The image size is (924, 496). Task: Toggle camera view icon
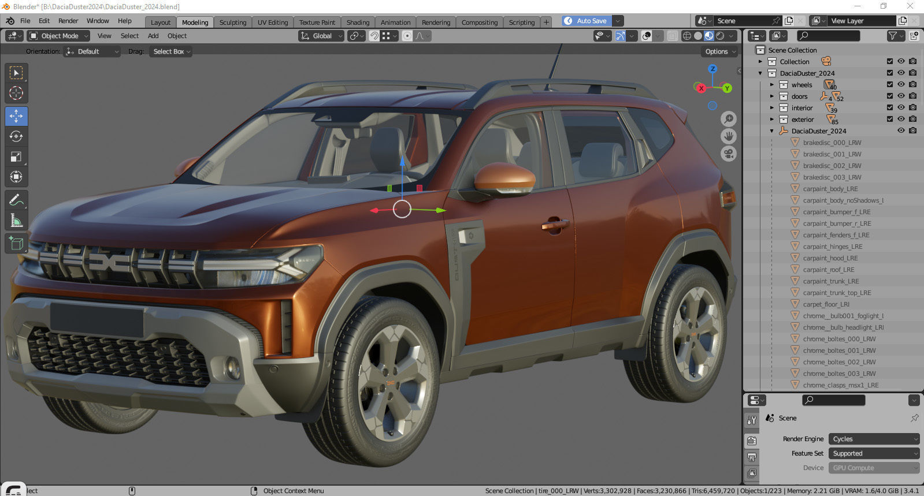[729, 154]
